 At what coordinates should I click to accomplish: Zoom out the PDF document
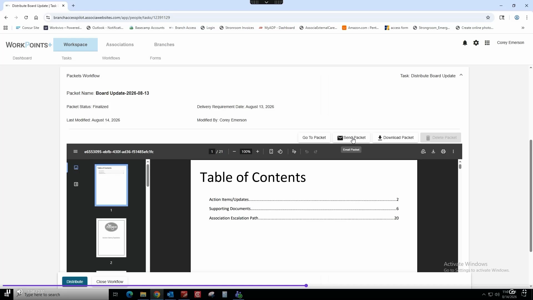[x=234, y=152]
